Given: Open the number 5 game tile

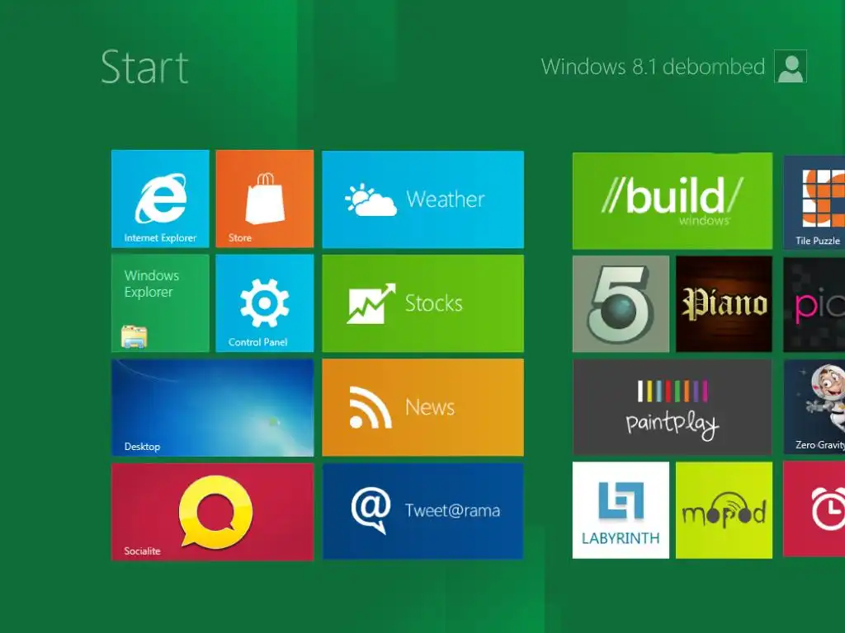Looking at the screenshot, I should (x=621, y=304).
